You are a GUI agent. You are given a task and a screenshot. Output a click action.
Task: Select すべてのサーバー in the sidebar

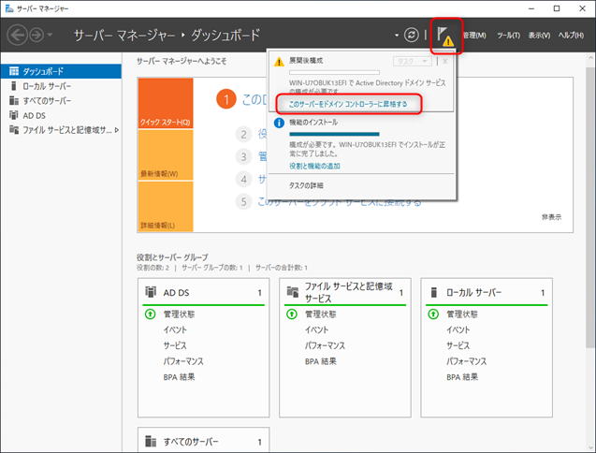61,100
